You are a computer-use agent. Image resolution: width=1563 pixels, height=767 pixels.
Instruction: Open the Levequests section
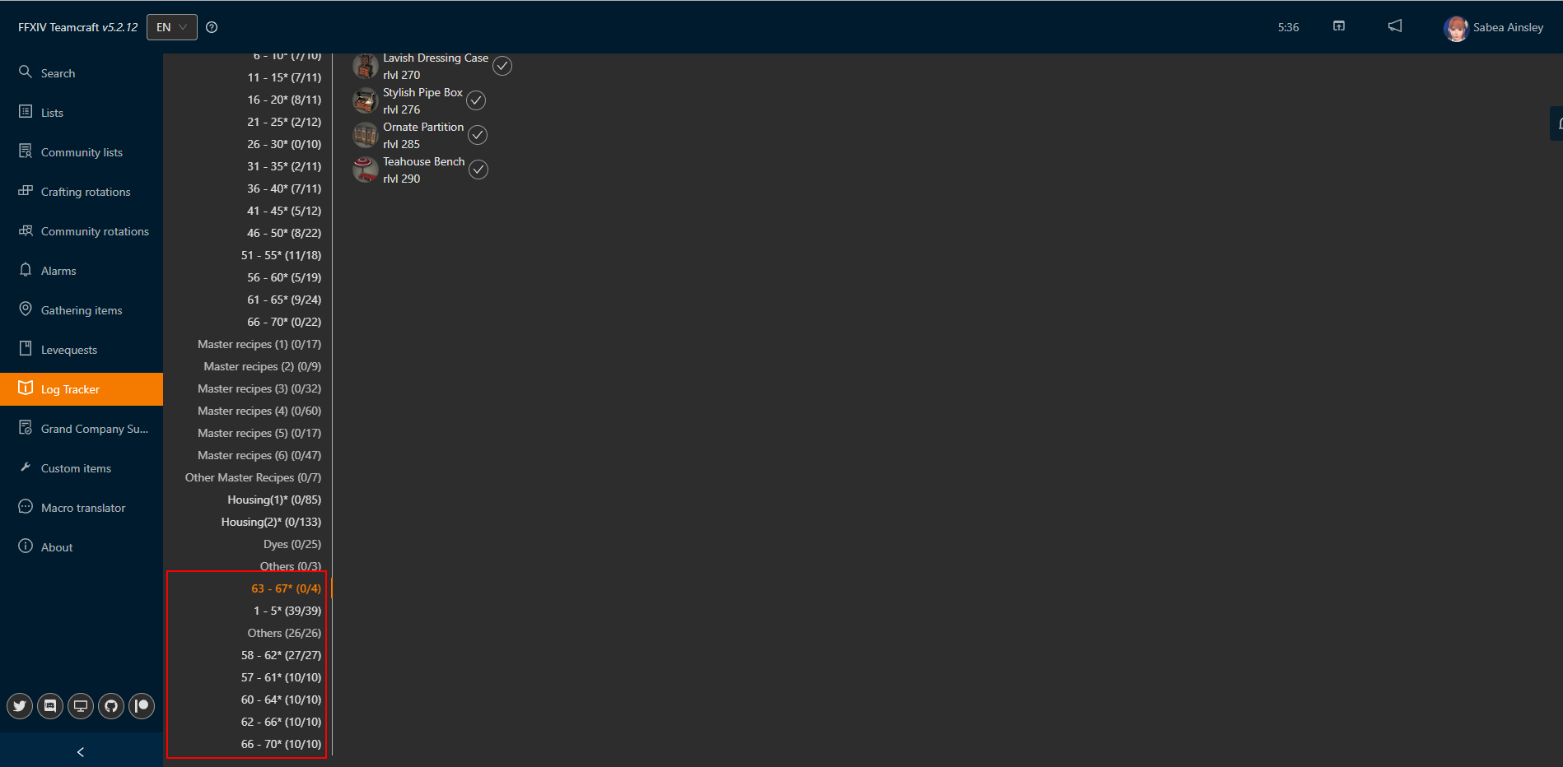pyautogui.click(x=69, y=349)
